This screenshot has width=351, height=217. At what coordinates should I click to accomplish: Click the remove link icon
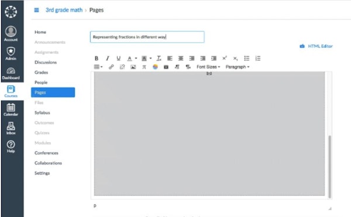122,67
